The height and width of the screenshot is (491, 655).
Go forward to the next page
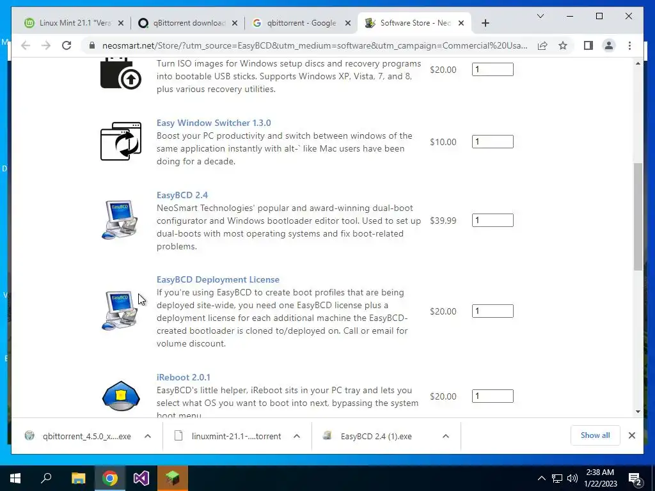coord(46,45)
